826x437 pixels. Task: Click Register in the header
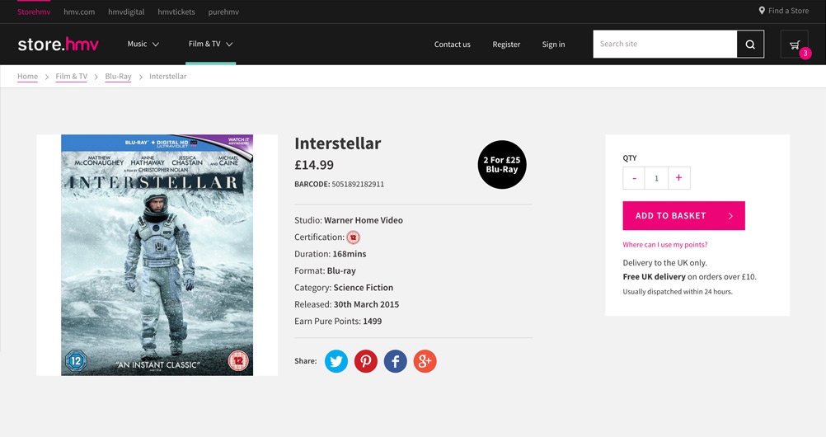(506, 45)
